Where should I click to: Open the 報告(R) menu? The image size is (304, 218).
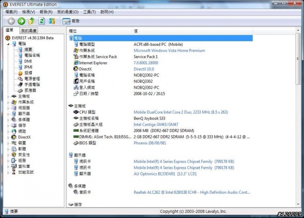[x=46, y=12]
